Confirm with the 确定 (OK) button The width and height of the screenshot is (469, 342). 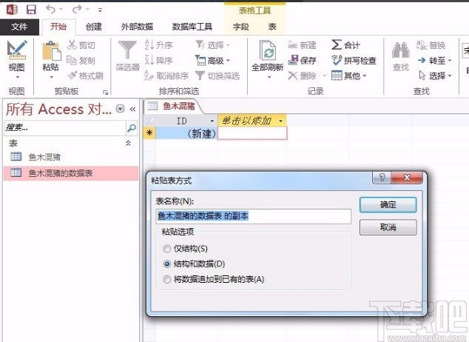pos(388,204)
